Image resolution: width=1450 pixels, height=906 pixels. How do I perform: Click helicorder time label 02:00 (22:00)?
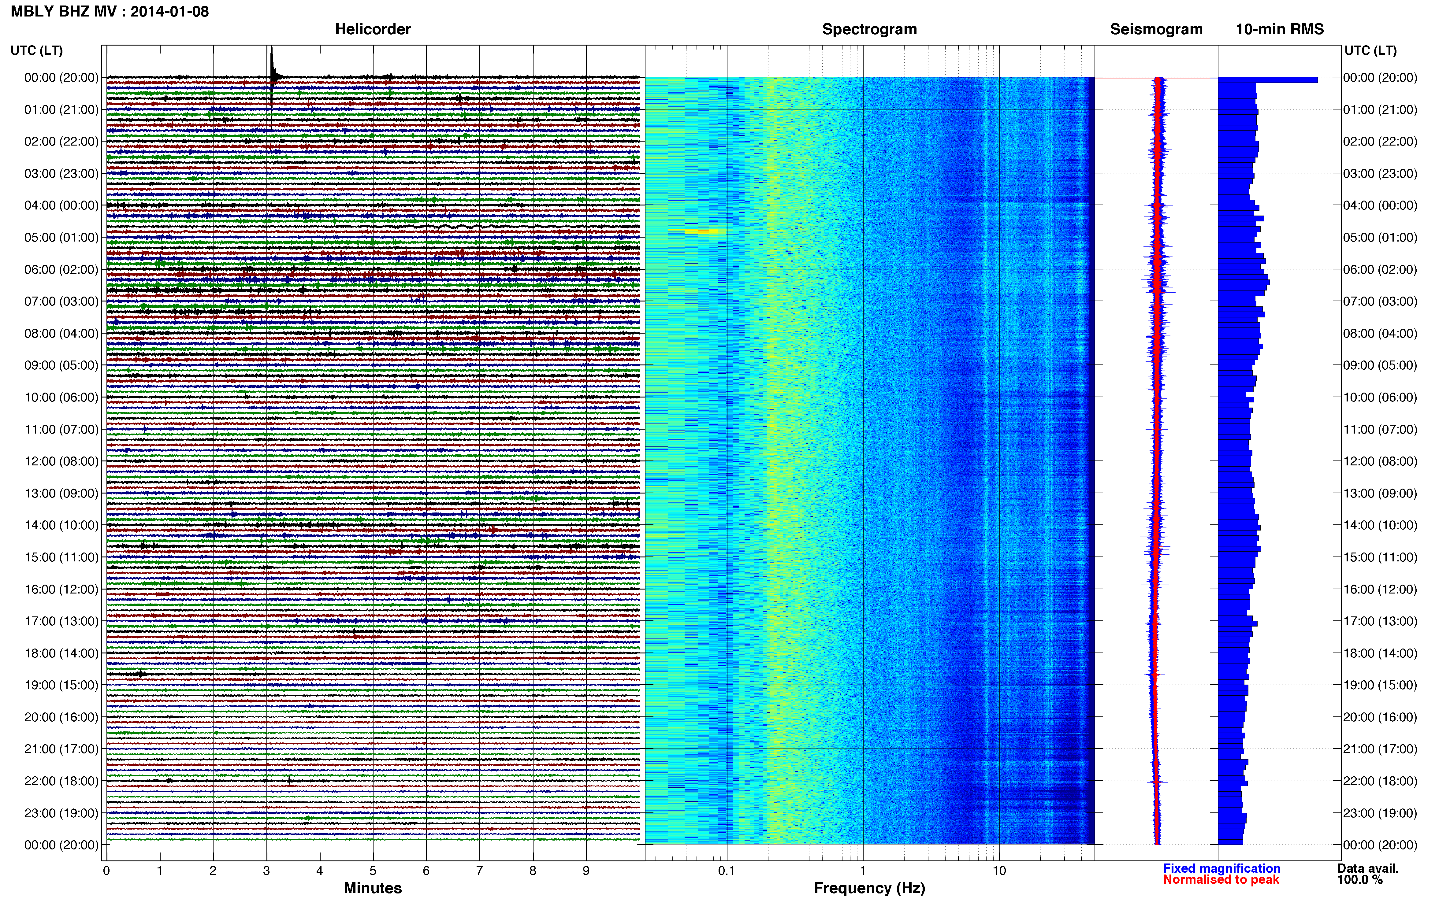coord(61,141)
